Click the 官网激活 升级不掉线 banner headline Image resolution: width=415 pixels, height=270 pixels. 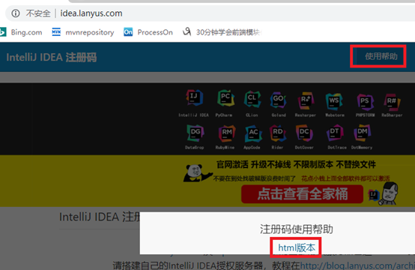pyautogui.click(x=296, y=164)
